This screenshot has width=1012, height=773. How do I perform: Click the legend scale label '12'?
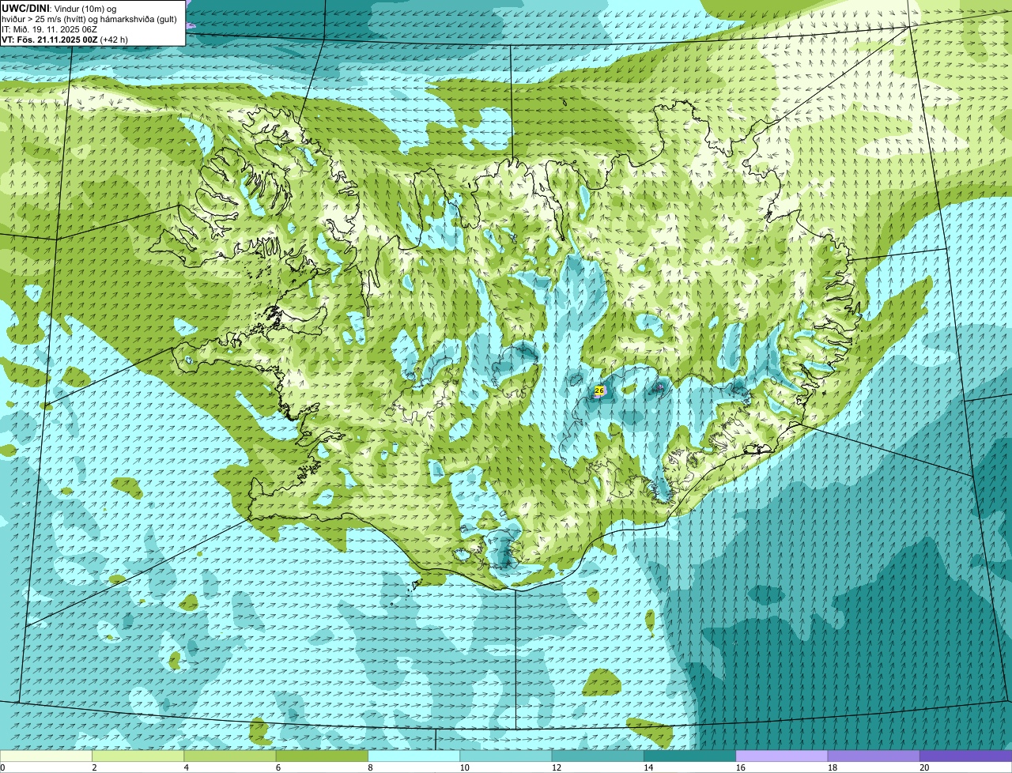[556, 767]
